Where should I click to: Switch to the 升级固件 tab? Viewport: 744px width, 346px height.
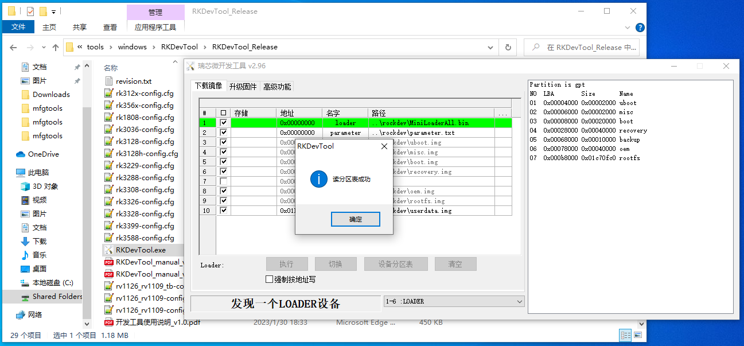pyautogui.click(x=243, y=87)
